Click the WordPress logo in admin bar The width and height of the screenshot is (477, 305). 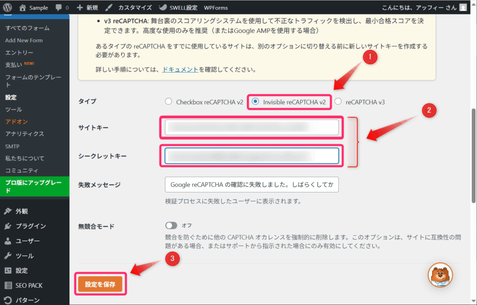7,7
